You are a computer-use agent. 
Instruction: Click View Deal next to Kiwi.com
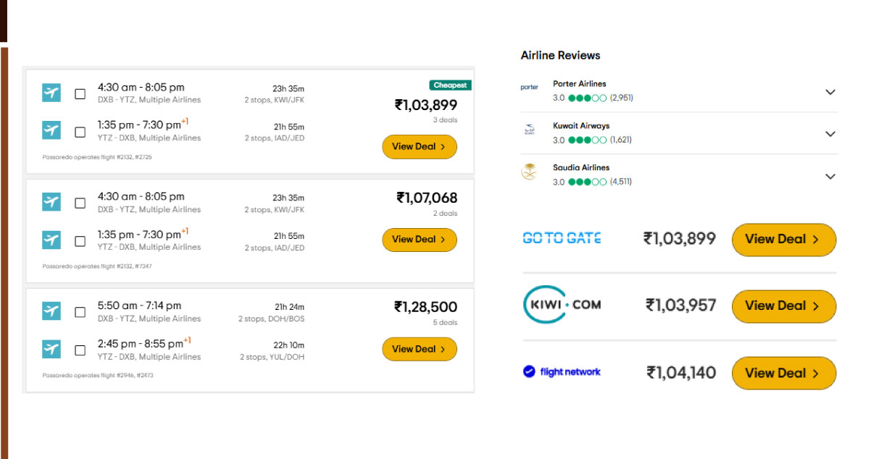[783, 306]
